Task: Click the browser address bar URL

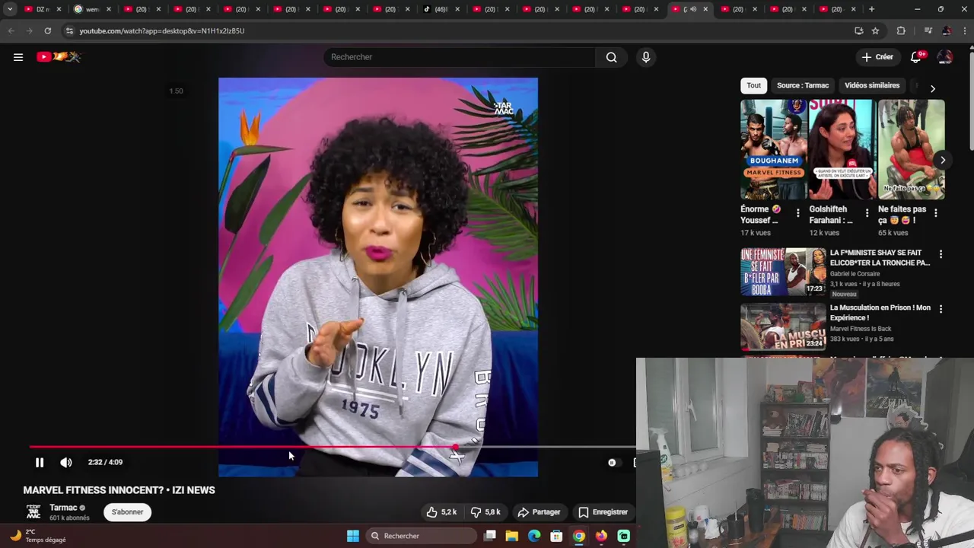Action: pos(162,31)
